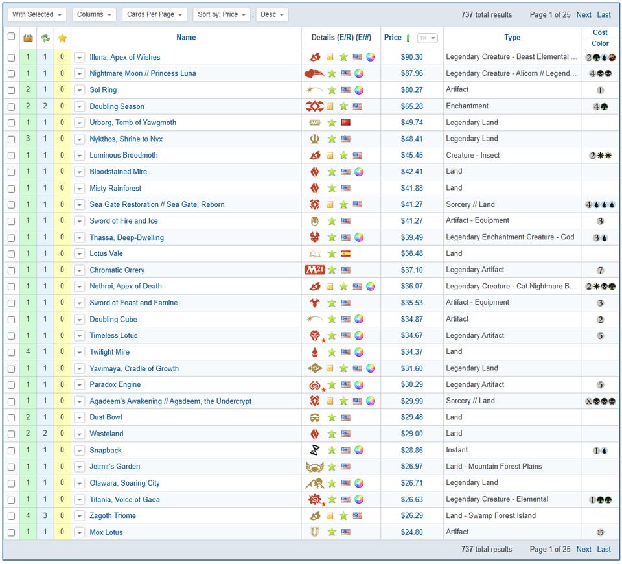
Task: Check the Mox Lotus row checkbox
Action: pyautogui.click(x=12, y=533)
